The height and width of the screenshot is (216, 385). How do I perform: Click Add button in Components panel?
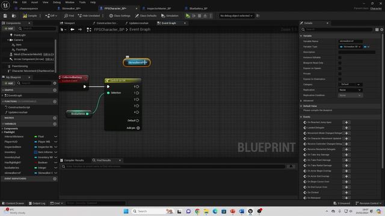(x=8, y=28)
